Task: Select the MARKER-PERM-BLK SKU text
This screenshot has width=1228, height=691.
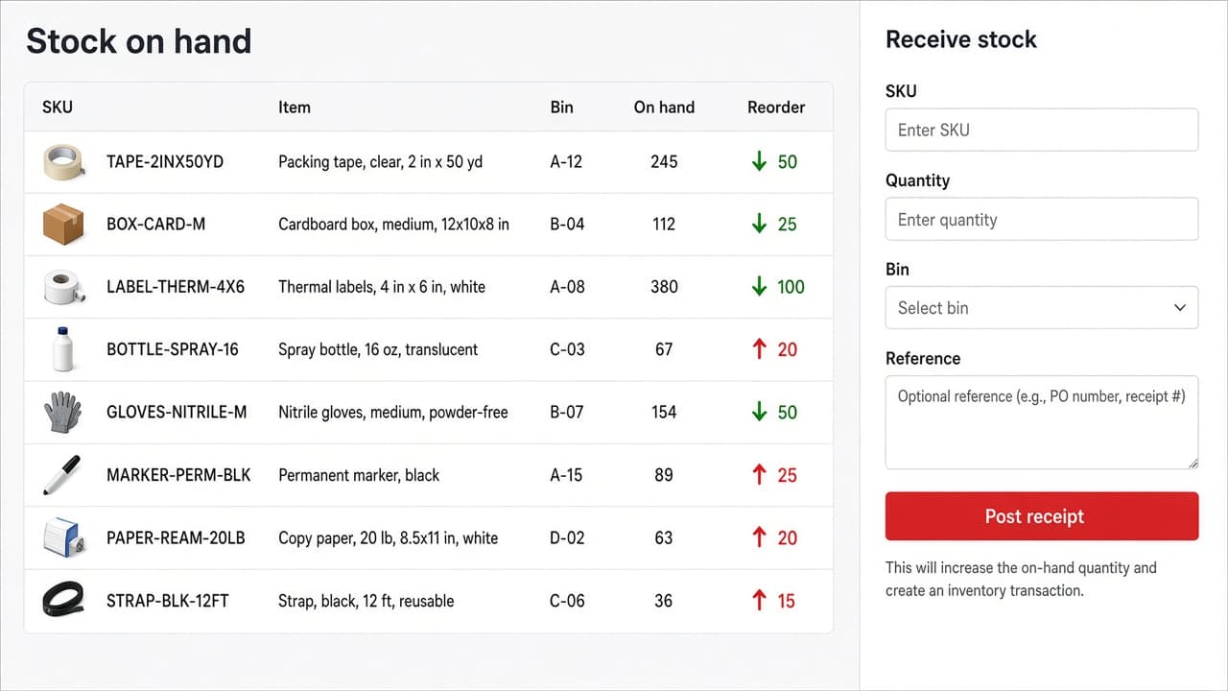Action: coord(178,475)
